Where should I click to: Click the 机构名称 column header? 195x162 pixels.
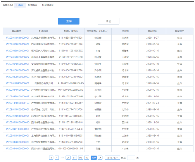click(x=43, y=31)
